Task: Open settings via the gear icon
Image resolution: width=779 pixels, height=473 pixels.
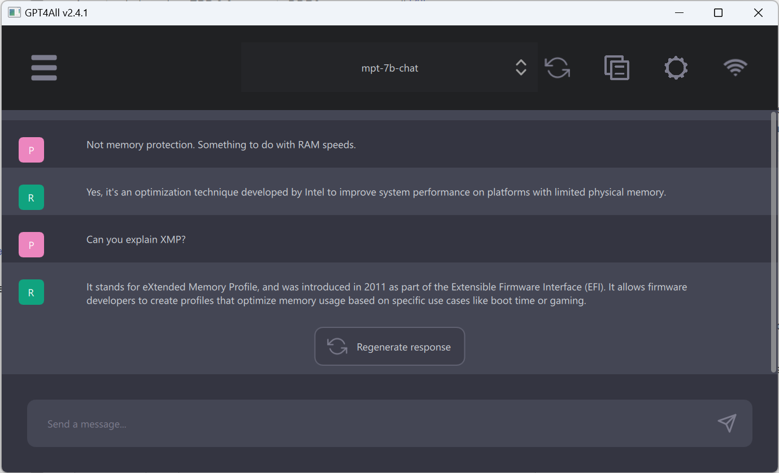Action: pos(676,67)
